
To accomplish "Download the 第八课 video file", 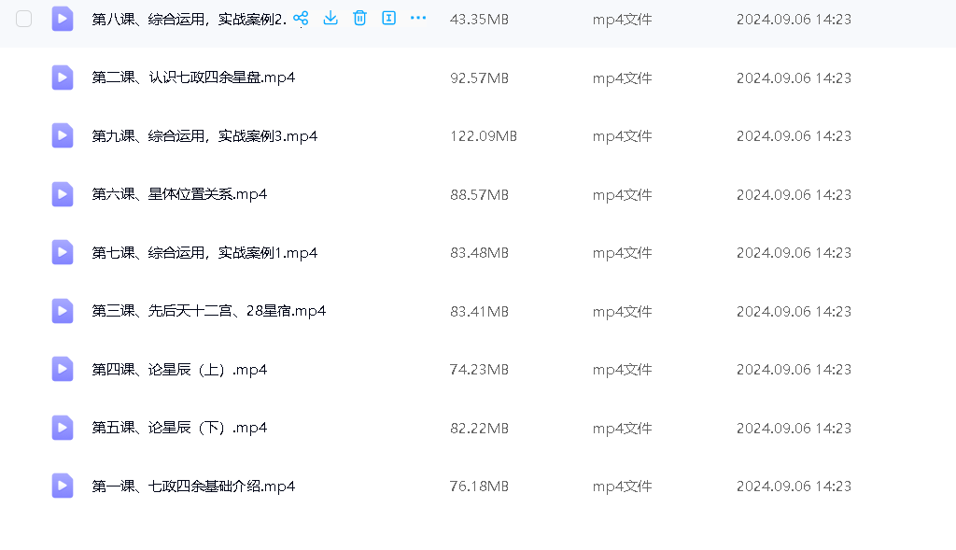I will click(x=330, y=19).
